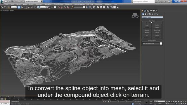Collapse the Name and Color rollout

[x=152, y=41]
